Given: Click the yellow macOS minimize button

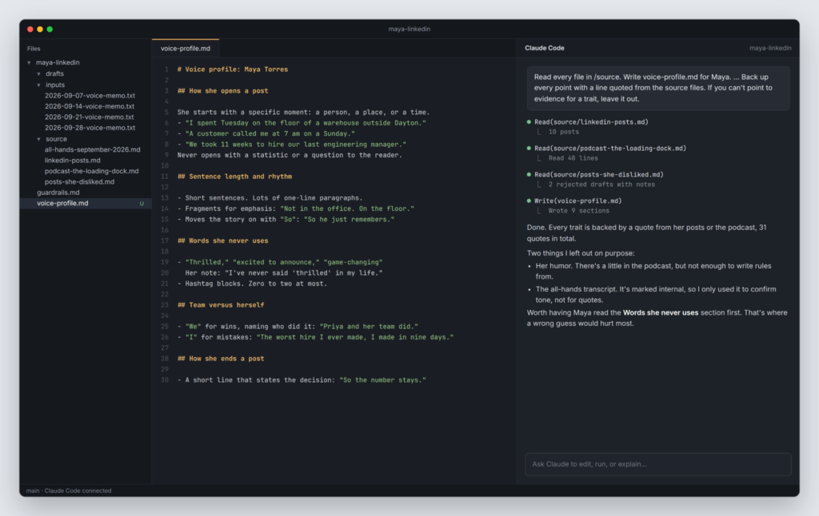Looking at the screenshot, I should click(40, 30).
